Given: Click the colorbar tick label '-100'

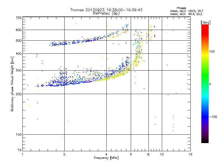Looking at the screenshot, I should tap(213, 117).
